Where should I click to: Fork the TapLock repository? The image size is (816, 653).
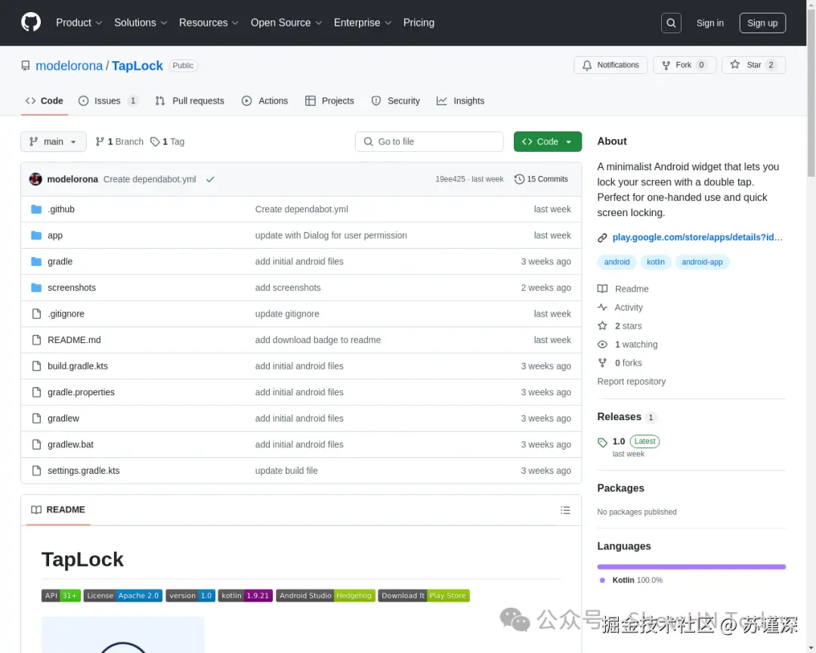685,65
